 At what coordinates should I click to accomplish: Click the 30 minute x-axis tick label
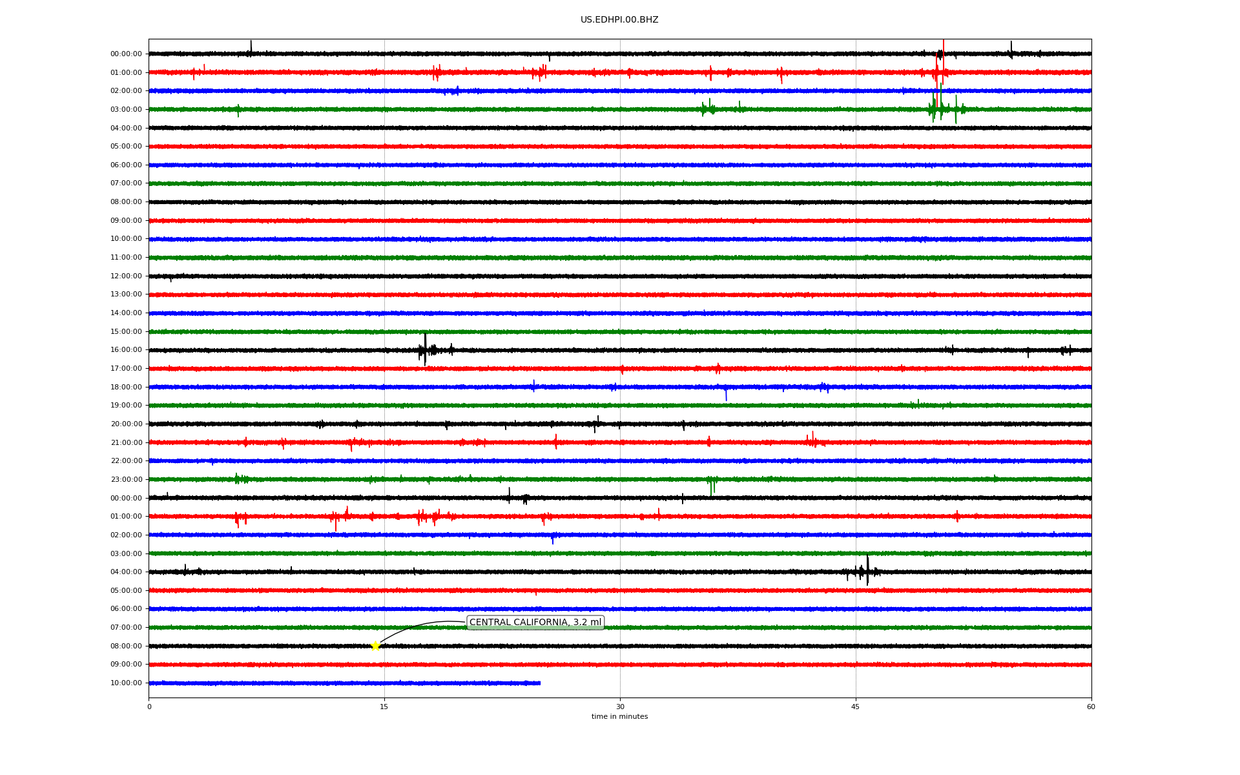[x=620, y=707]
